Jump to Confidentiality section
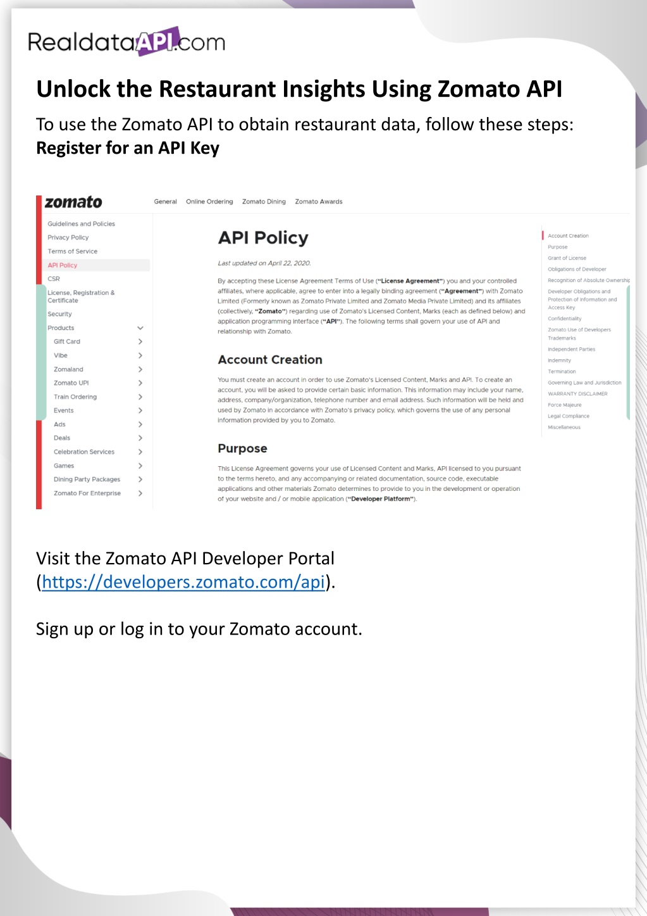Screen dimensions: 647x916 click(565, 319)
